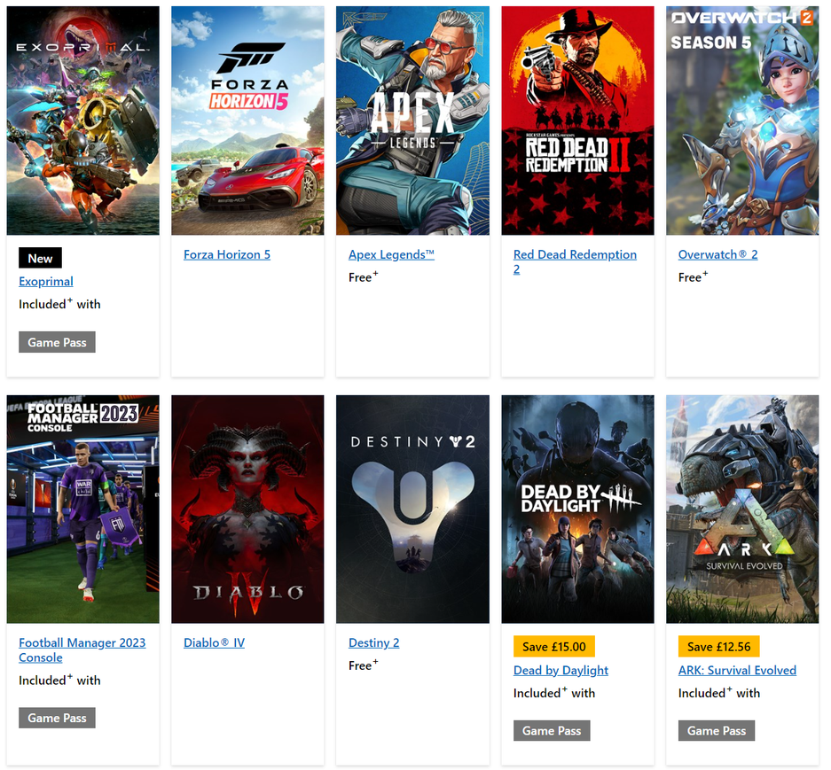Open the Forza Horizon 5 link

click(x=227, y=254)
